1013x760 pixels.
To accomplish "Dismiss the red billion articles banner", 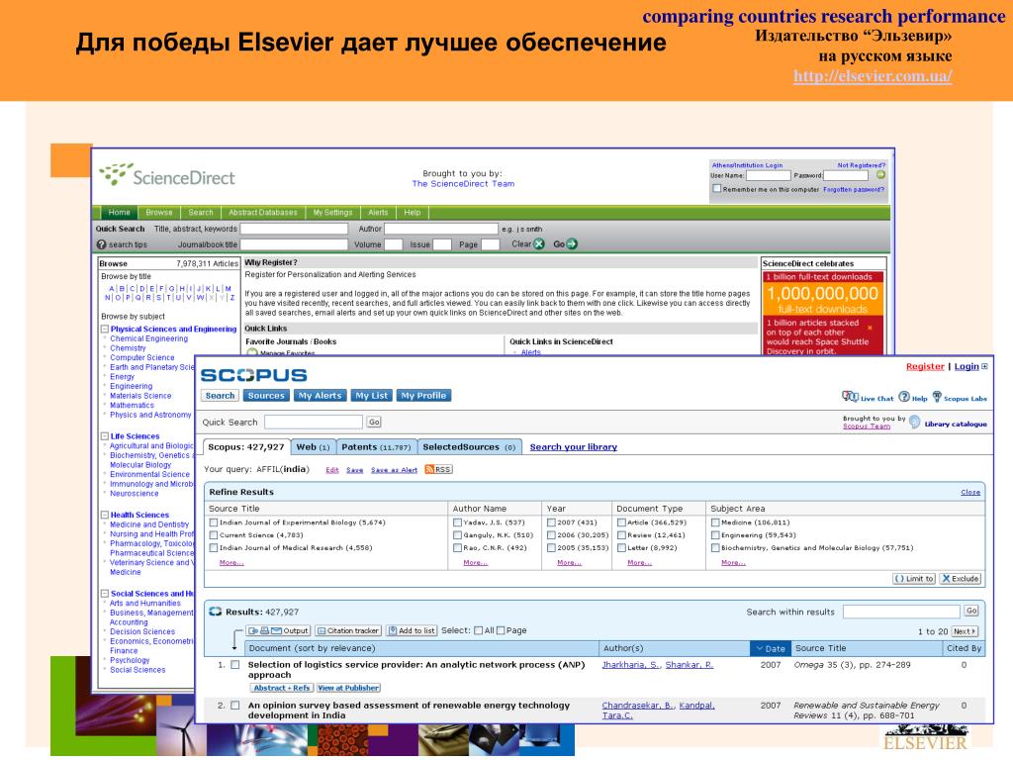I will [870, 328].
